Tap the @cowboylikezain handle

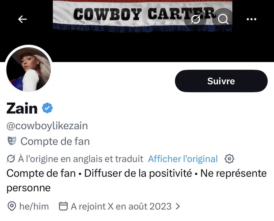click(x=47, y=126)
